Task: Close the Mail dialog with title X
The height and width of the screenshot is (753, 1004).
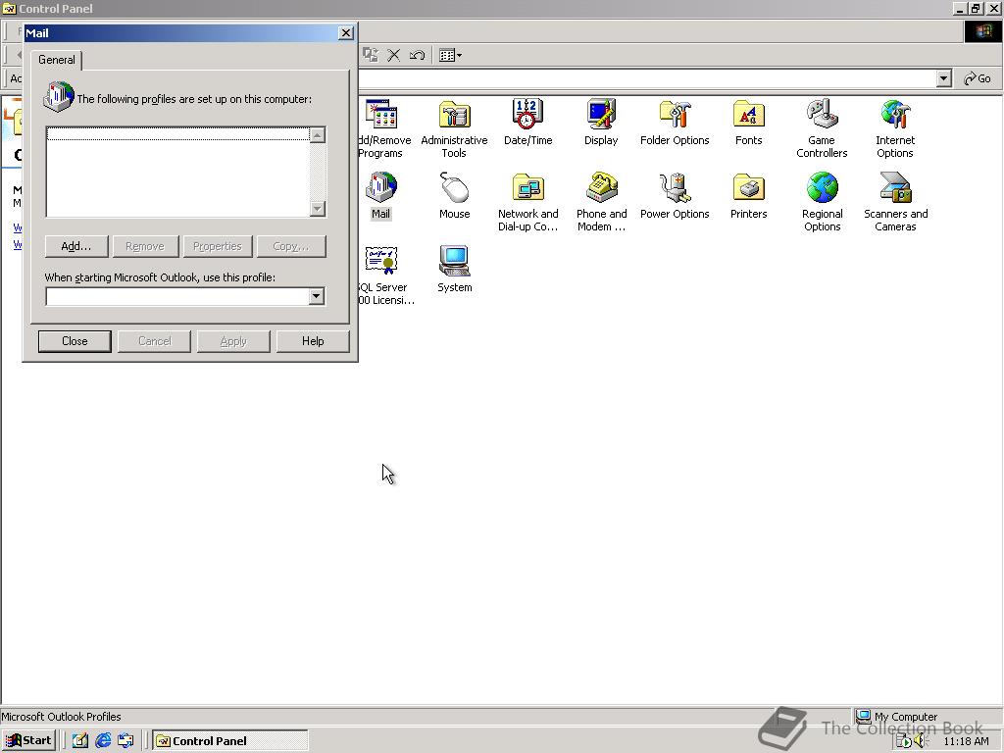Action: (346, 33)
